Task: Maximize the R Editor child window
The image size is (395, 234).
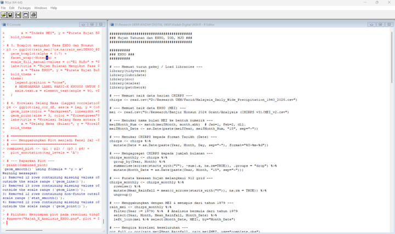Action: pyautogui.click(x=380, y=25)
